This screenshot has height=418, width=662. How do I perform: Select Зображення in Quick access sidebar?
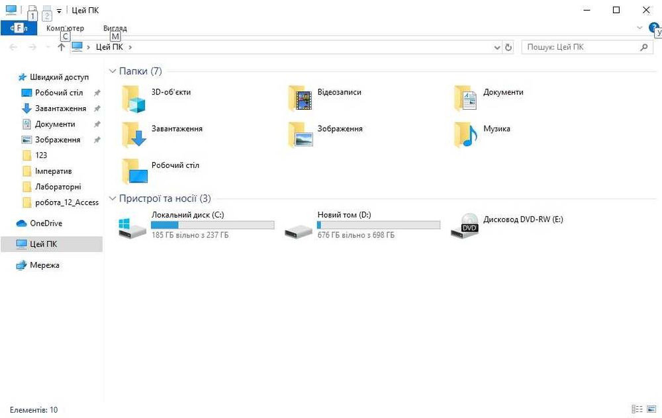(x=58, y=140)
